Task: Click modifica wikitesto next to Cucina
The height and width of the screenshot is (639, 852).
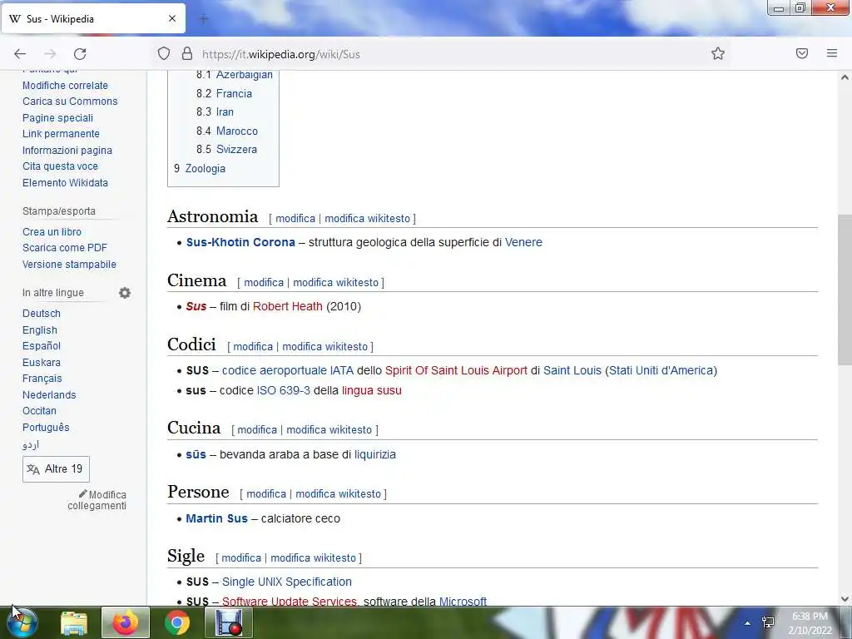Action: (x=329, y=430)
